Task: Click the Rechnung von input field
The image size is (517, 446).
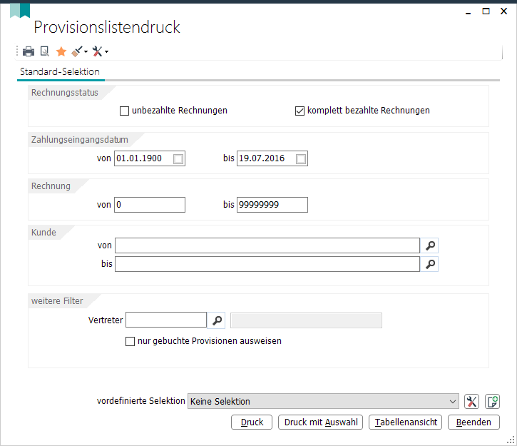Action: click(x=150, y=205)
